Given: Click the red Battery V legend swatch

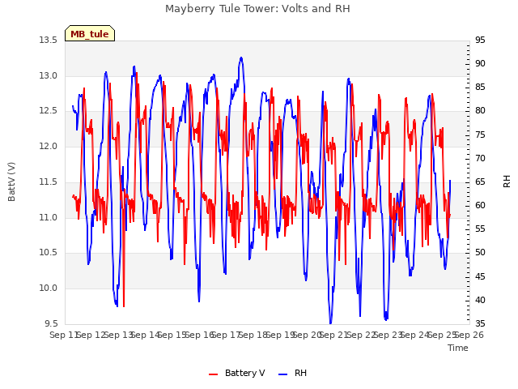Looking at the screenshot, I should 214,374.
